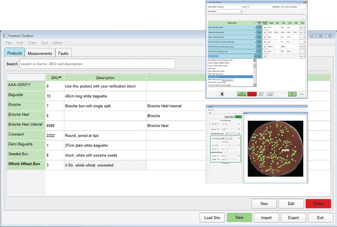Click the Edit button below product table
Viewport: 337px width, 227px height.
click(291, 203)
